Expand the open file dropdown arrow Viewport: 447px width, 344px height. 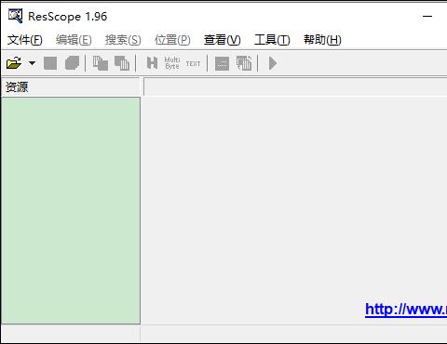coord(32,63)
